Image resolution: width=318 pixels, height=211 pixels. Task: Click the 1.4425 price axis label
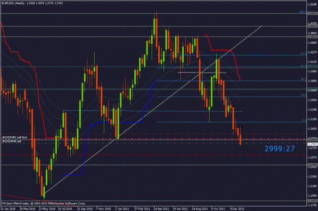(x=312, y=43)
